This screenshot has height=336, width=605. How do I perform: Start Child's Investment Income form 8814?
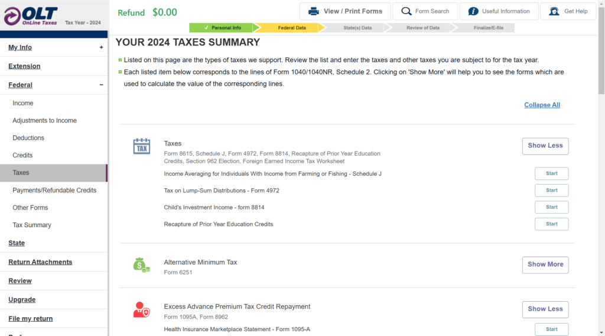point(551,207)
